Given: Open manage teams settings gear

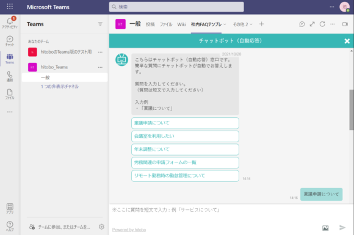Looking at the screenshot, I should point(101,226).
